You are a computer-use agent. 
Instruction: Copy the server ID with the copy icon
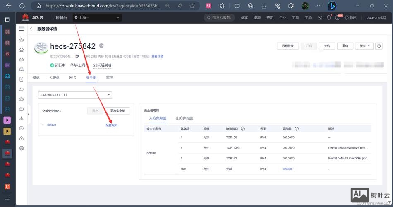pyautogui.click(x=77, y=56)
